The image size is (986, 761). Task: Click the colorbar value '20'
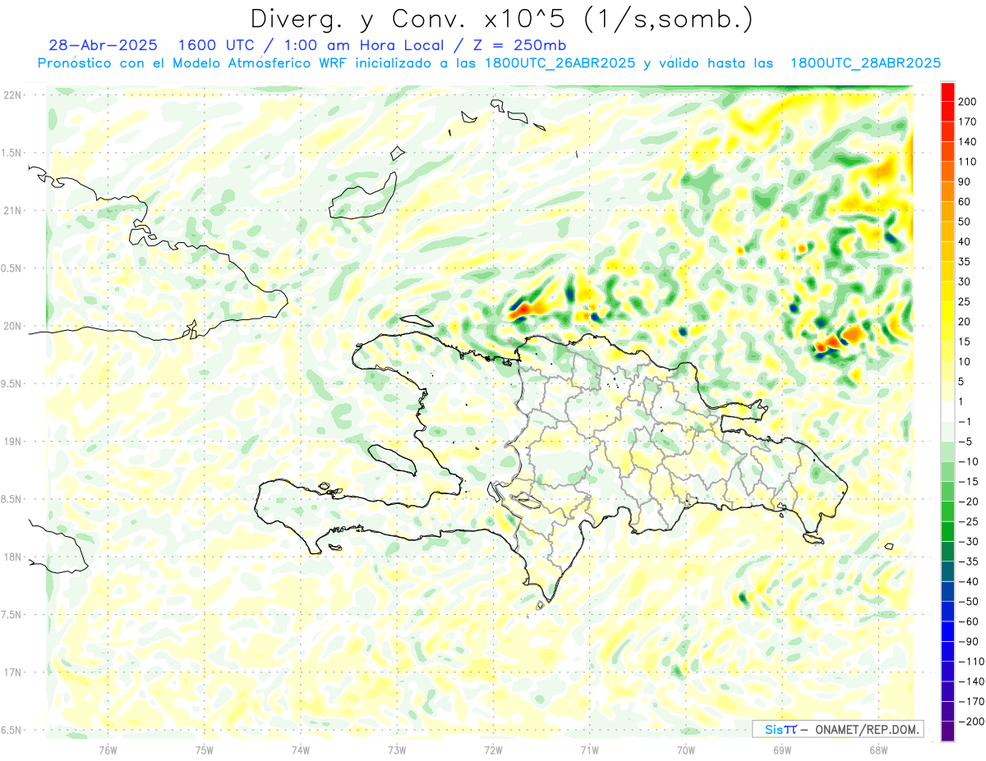click(965, 322)
